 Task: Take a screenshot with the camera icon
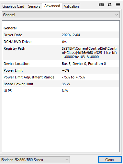click(x=101, y=5)
